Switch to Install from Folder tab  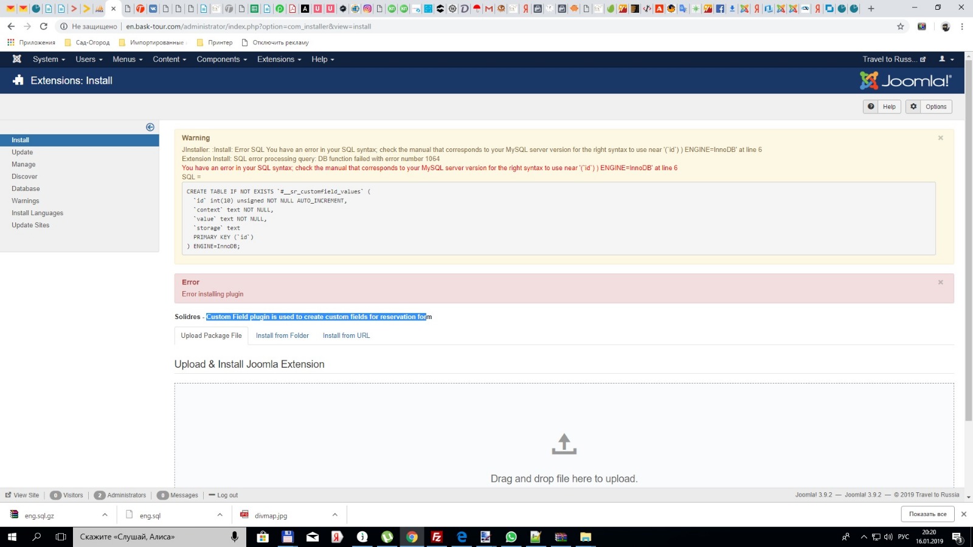(x=282, y=335)
